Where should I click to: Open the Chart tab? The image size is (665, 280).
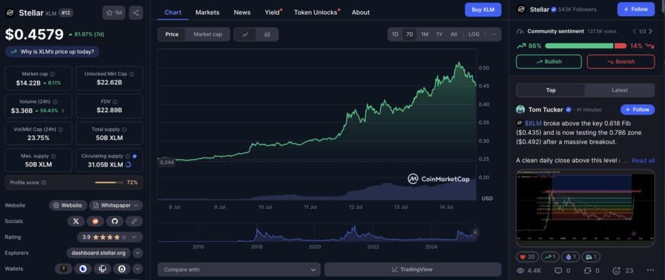pos(173,12)
